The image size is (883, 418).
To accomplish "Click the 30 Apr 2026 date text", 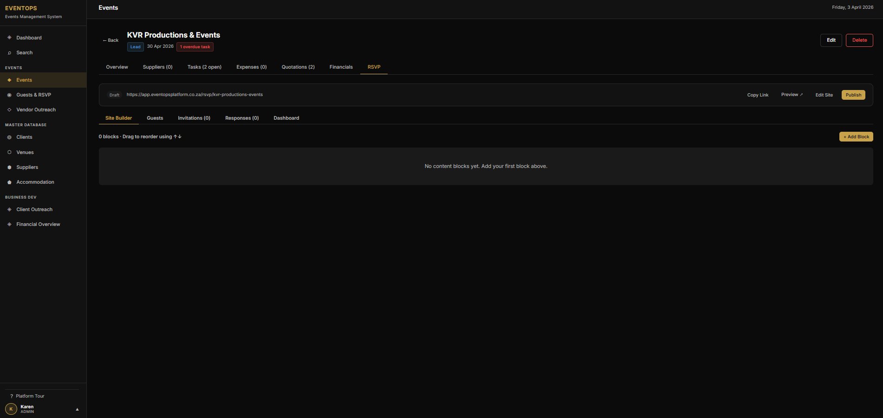I will tap(160, 46).
